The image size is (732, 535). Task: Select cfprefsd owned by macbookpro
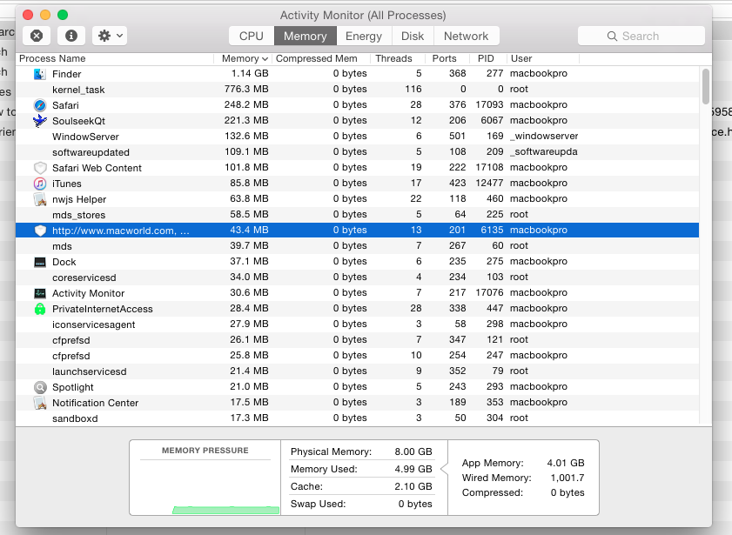tap(357, 356)
